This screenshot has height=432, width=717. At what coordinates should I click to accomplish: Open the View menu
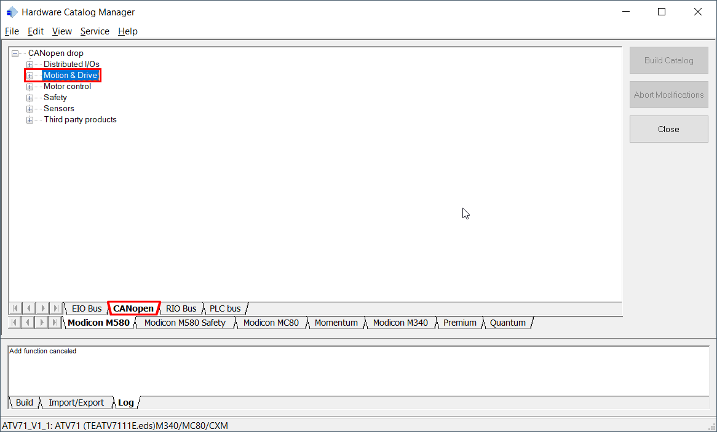(x=61, y=31)
